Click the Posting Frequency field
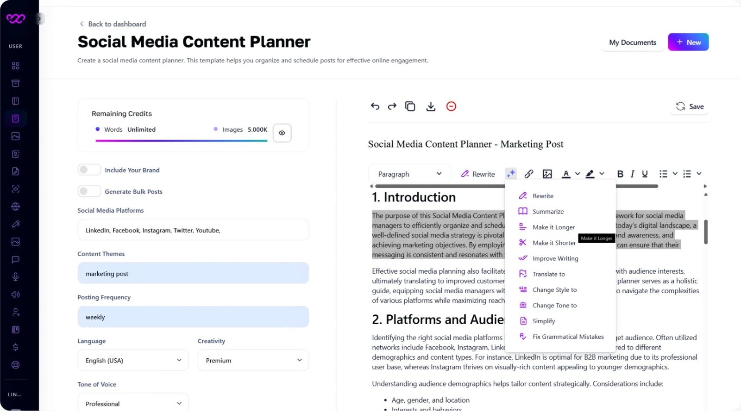 [193, 317]
